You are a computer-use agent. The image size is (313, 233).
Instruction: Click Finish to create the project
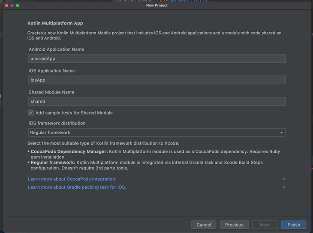[x=294, y=225]
